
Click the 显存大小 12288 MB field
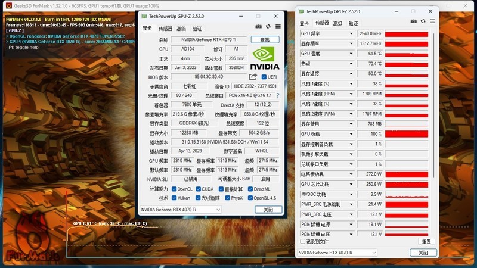point(189,133)
